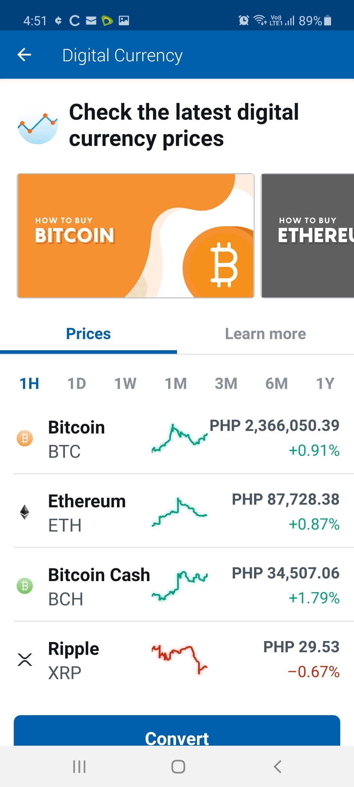Tap the green Bitcoin Cash icon
The width and height of the screenshot is (354, 787).
25,586
